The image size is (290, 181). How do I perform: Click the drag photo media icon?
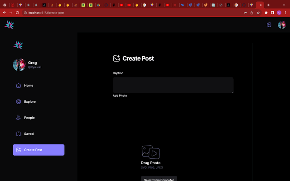coord(150,152)
